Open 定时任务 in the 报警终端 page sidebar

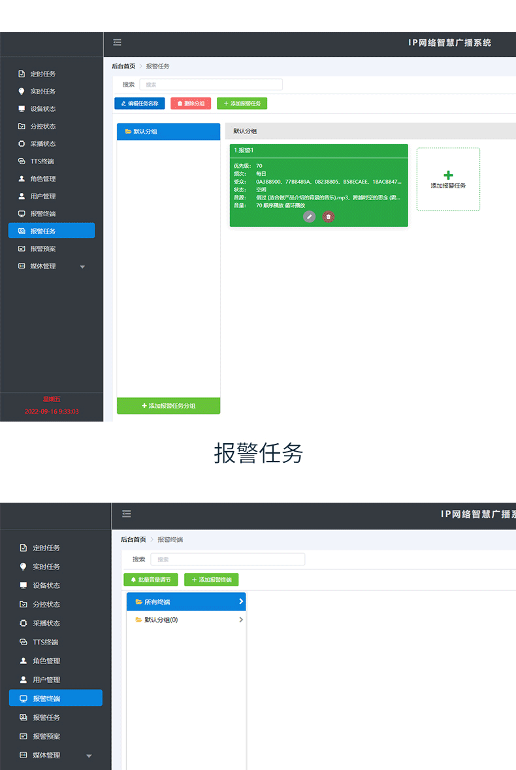(x=46, y=548)
